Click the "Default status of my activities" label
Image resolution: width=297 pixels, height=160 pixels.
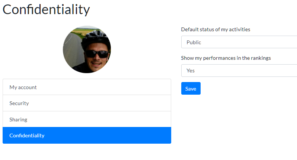[x=215, y=29]
